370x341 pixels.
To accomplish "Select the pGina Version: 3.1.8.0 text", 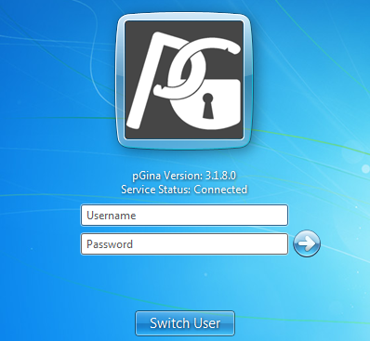I will (184, 176).
